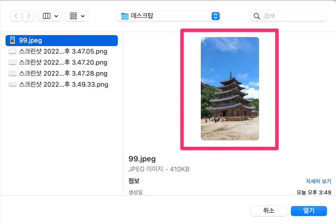
Task: Click icon of the 3.49.33.png screenshot
Action: tap(13, 84)
